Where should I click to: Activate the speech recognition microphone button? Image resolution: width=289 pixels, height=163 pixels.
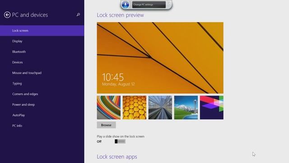126,5
